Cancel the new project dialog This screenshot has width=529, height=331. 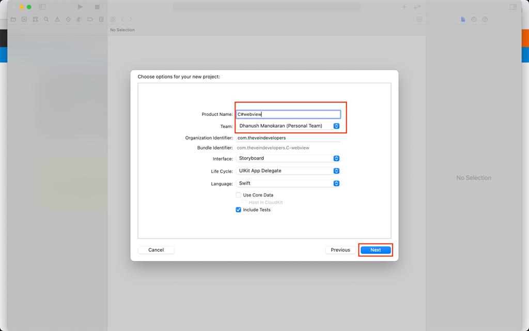tap(155, 250)
